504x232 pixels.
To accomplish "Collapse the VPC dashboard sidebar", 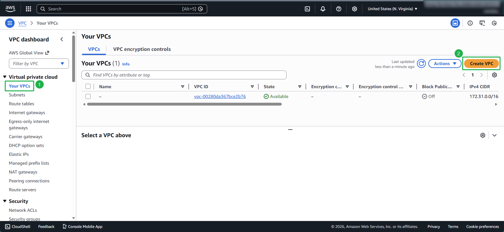I will point(62,39).
